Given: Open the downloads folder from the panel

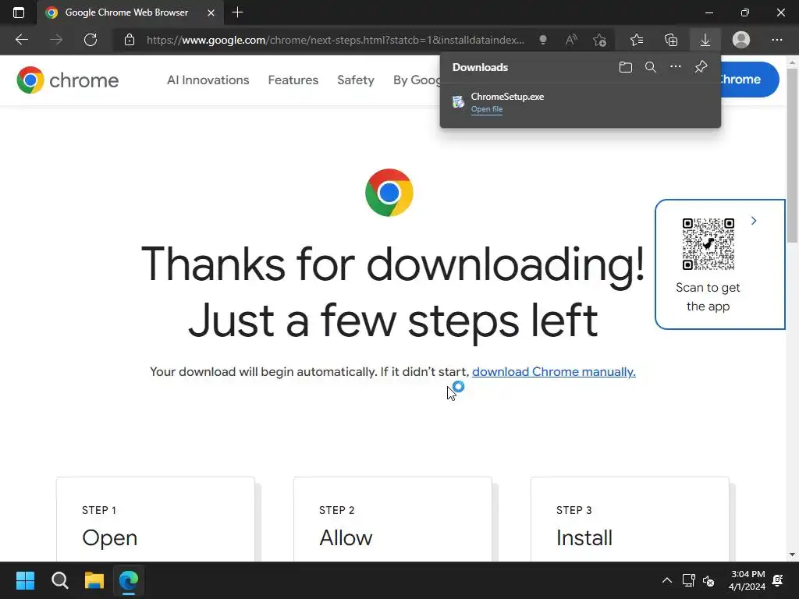Looking at the screenshot, I should click(625, 67).
